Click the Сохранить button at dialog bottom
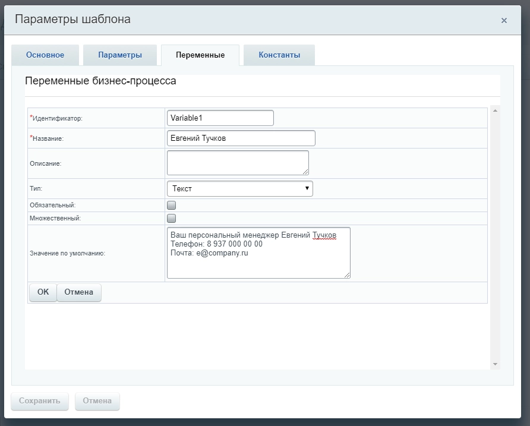Screen dimensions: 530x426 (40, 401)
